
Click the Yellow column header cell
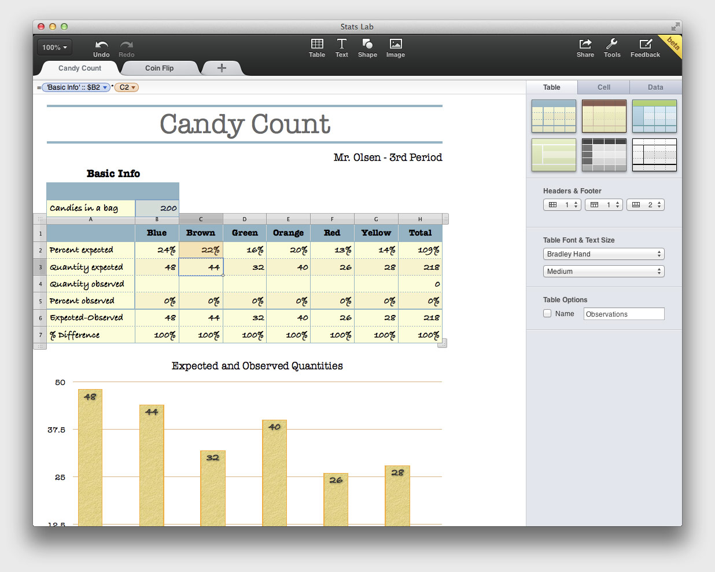point(376,233)
